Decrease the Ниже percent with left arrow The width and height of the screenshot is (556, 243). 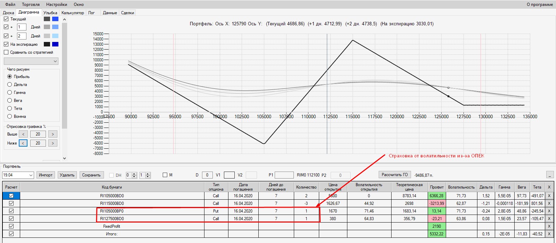23,143
